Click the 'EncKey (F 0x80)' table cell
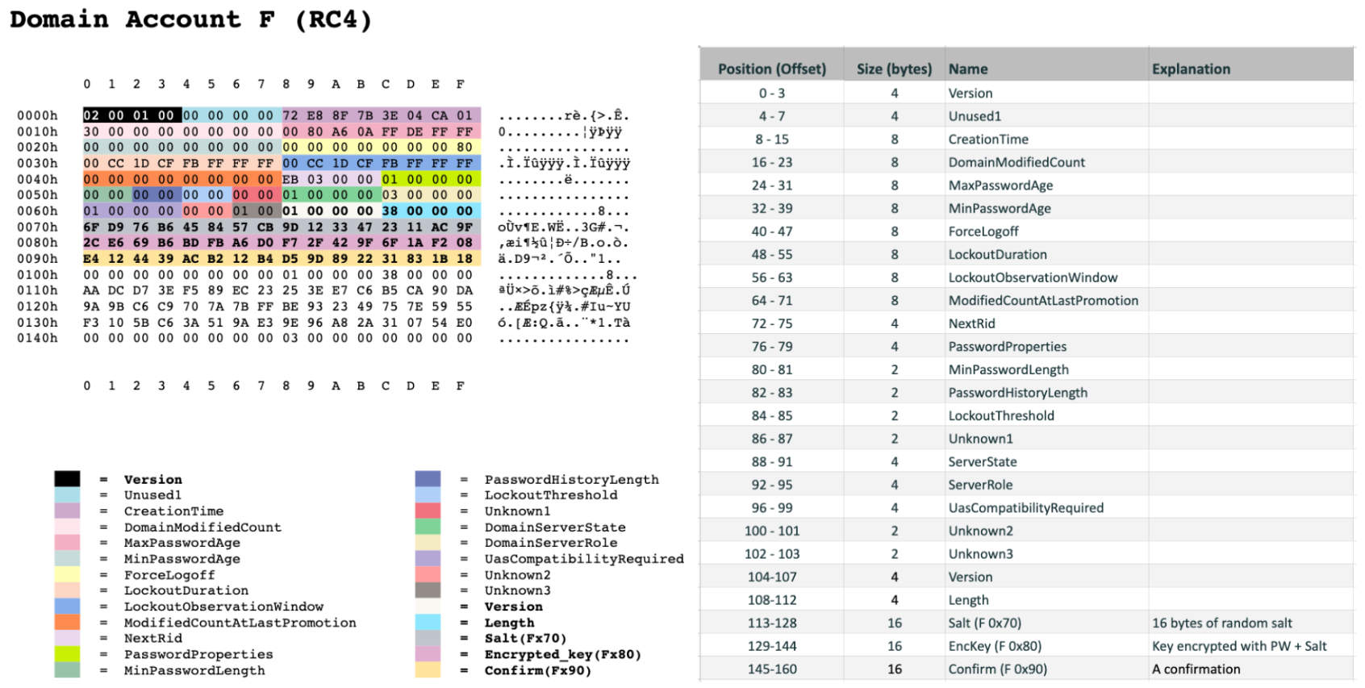Screen dimensions: 1365x688 [x=995, y=646]
